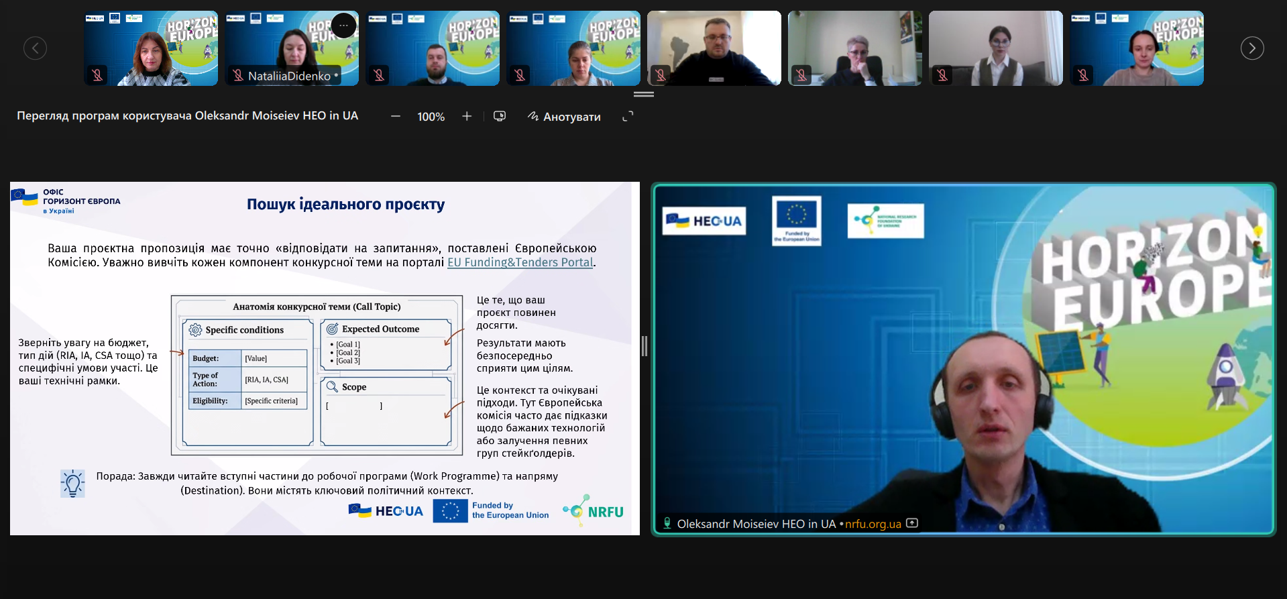Open more options on NataliiaDidenko's tile
The image size is (1287, 599).
point(343,25)
